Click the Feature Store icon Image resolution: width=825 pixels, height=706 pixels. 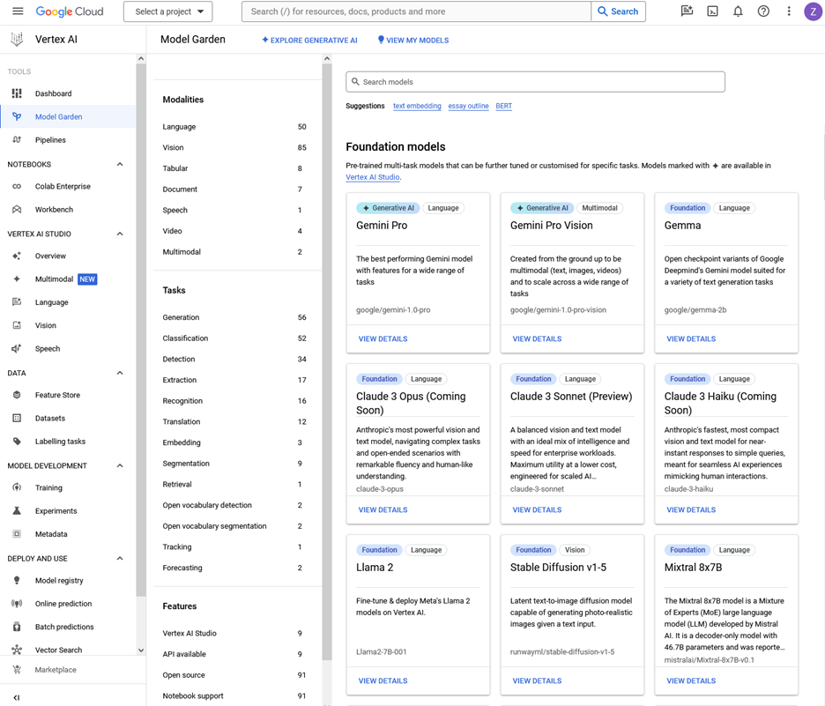point(17,395)
